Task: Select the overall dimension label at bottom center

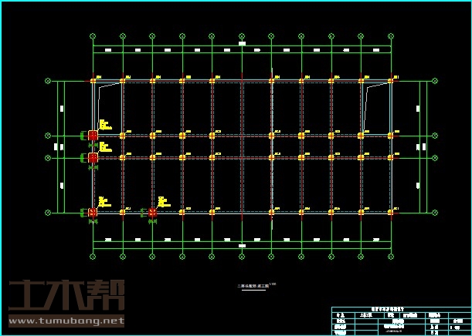Action: tap(242, 246)
